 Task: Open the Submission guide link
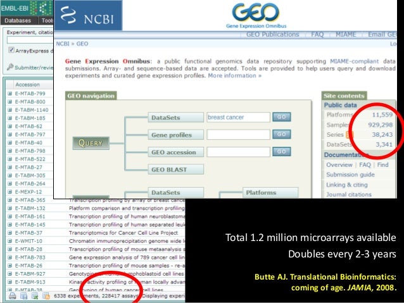[x=350, y=175]
